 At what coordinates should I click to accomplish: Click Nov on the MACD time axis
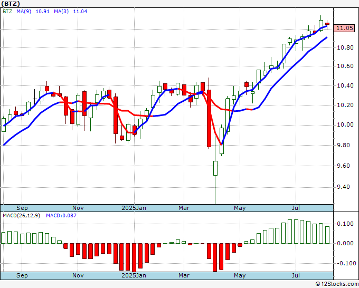pos(78,275)
